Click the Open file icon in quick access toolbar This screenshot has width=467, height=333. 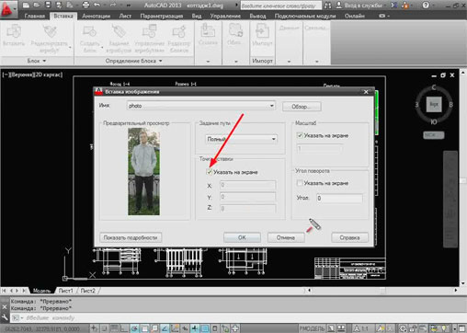(37, 5)
